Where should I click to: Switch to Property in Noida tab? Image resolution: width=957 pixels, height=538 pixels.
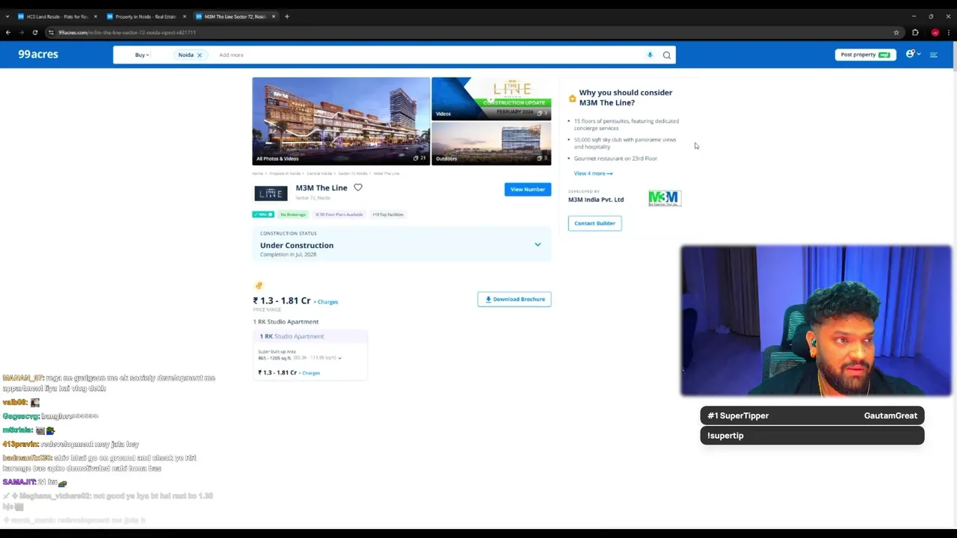click(145, 16)
